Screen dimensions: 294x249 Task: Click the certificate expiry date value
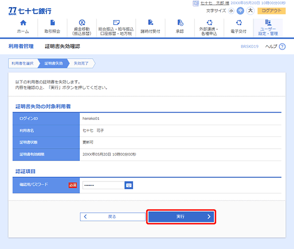click(x=109, y=154)
